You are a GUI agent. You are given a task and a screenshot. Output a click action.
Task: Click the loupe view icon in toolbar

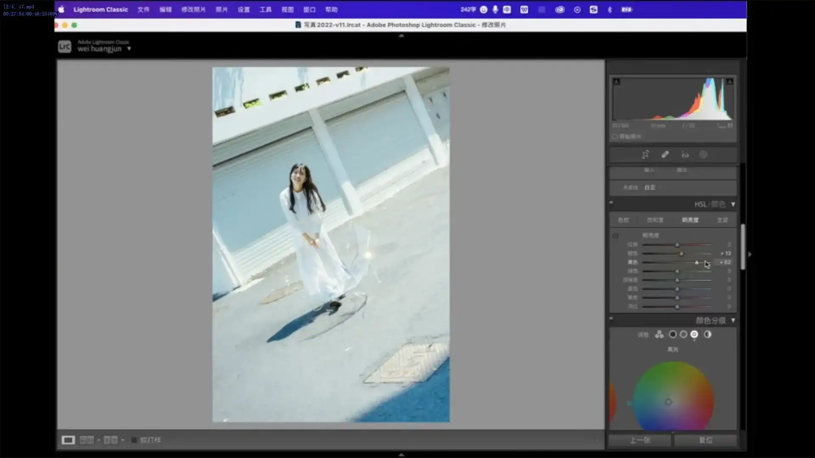68,440
